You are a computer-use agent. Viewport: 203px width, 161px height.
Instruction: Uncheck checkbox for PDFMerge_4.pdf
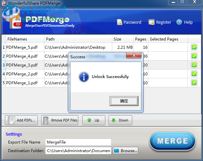pyautogui.click(x=194, y=56)
